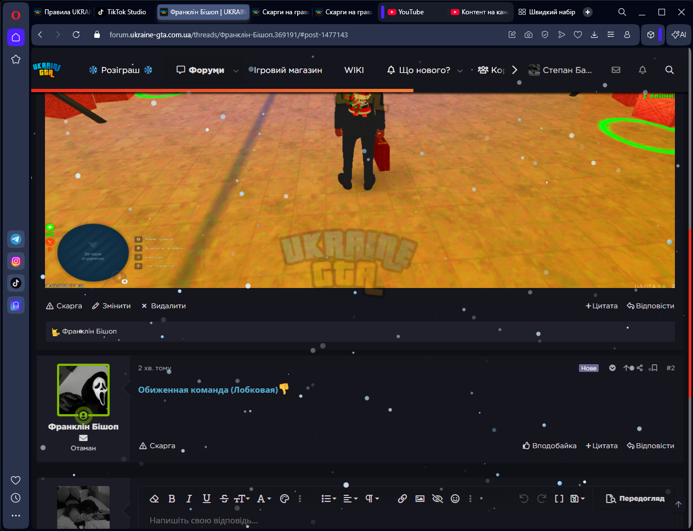Open drafts save dropdown in editor
The width and height of the screenshot is (693, 531).
[x=577, y=499]
